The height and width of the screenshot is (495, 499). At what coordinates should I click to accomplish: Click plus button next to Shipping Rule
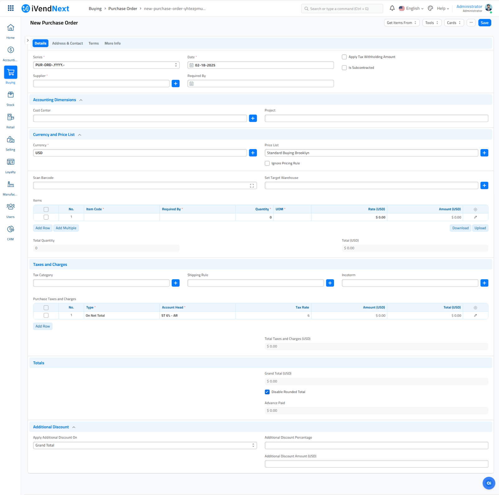point(330,283)
